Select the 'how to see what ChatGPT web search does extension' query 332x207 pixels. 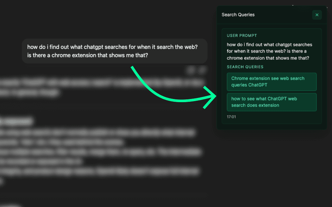tap(271, 102)
